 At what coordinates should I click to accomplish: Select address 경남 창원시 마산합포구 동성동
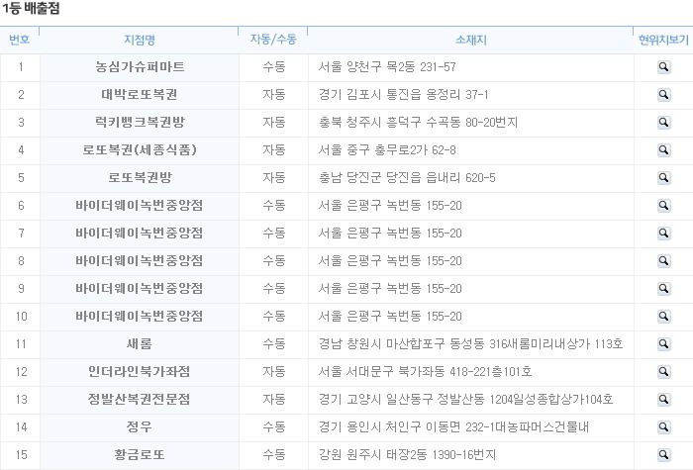pyautogui.click(x=470, y=343)
